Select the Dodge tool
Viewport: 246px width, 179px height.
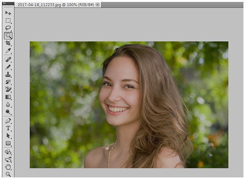(x=8, y=112)
